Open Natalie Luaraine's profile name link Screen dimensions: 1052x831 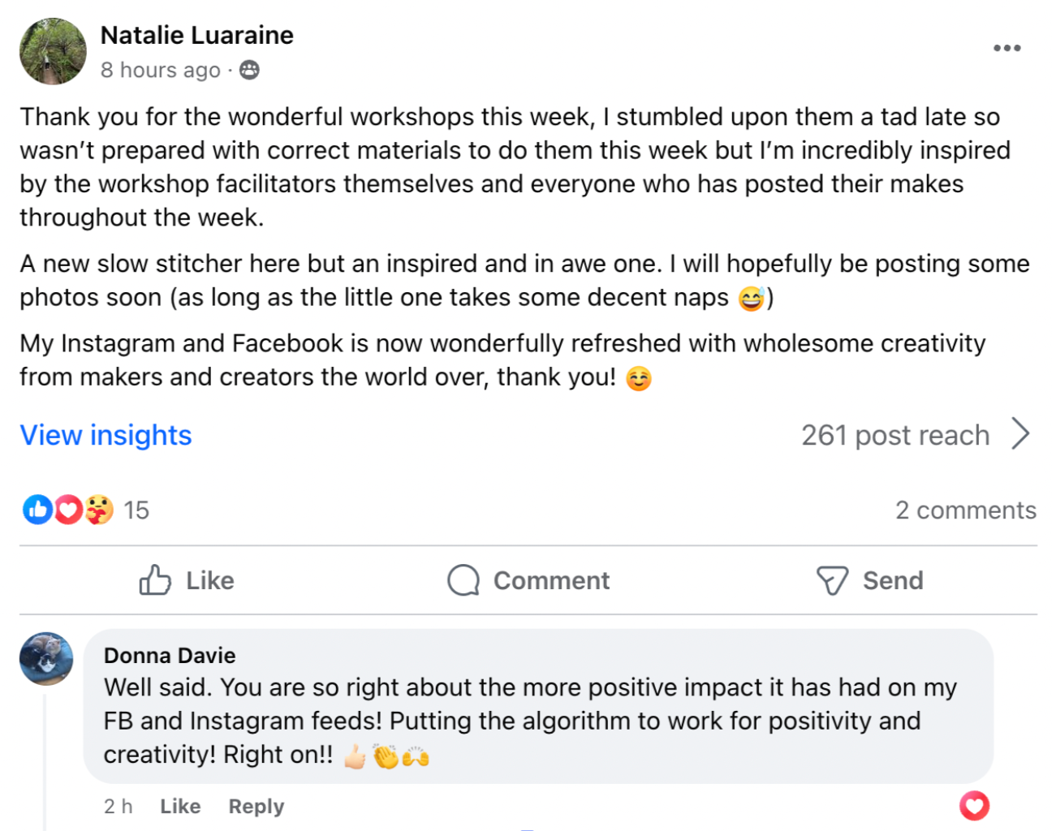197,35
